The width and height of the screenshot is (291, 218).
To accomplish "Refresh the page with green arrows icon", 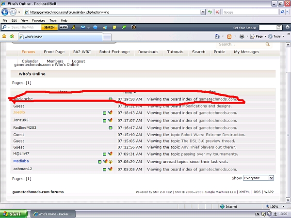I will click(210, 12).
